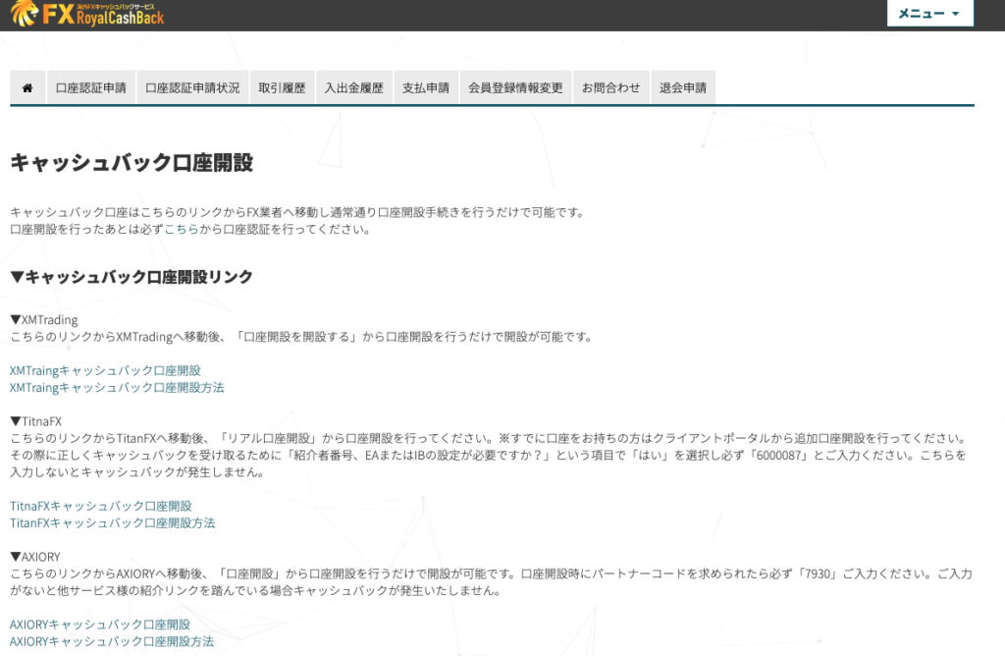This screenshot has width=1005, height=656.
Task: Go to the 取引履歴 tab
Action: click(x=282, y=87)
